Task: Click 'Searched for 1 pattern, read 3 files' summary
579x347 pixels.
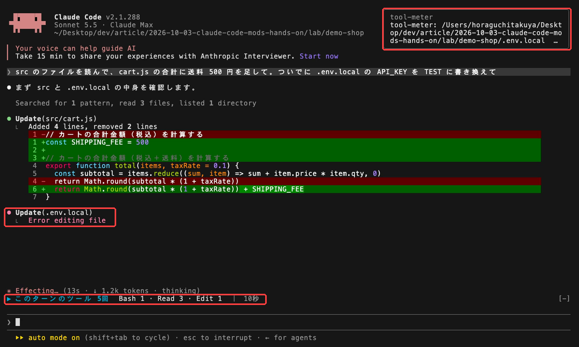Action: click(x=136, y=103)
